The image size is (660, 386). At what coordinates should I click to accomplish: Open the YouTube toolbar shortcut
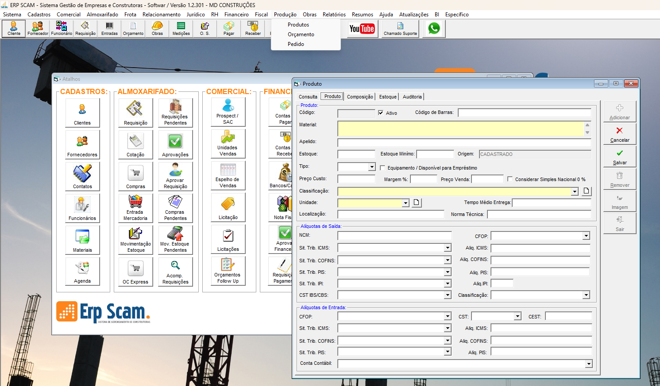click(362, 29)
